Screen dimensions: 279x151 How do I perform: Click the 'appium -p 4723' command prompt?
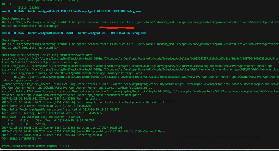[x=35, y=146]
